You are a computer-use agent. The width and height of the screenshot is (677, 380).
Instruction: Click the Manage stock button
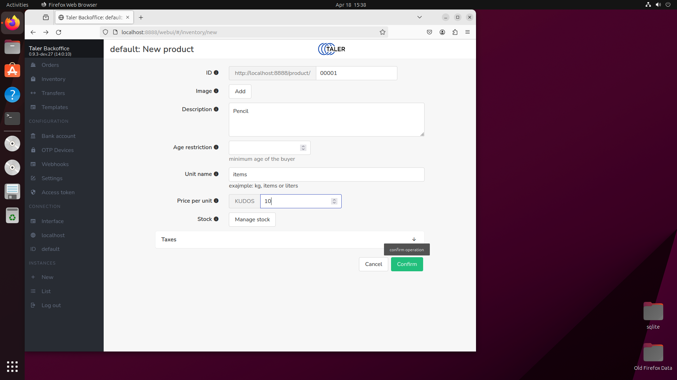point(252,220)
